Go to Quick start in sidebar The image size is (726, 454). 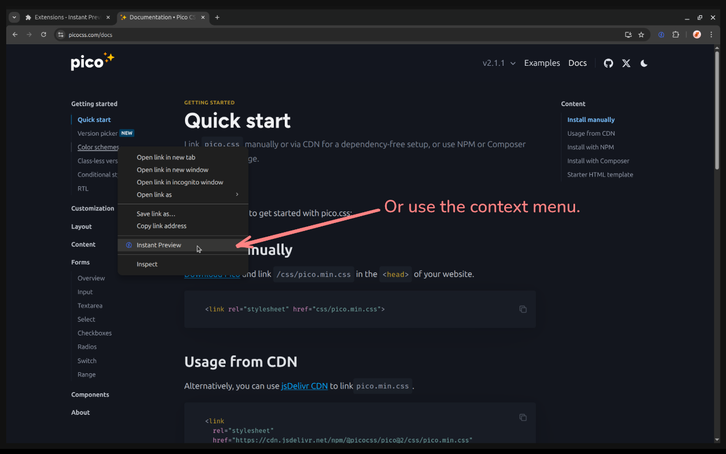click(x=94, y=120)
